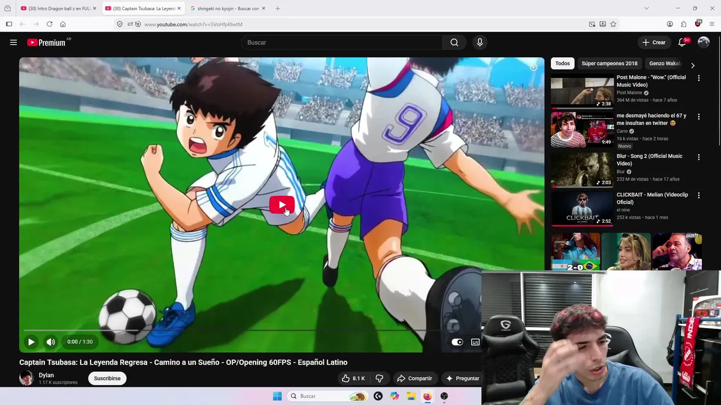Image resolution: width=721 pixels, height=405 pixels.
Task: Open the Preguntar AI button
Action: [462, 379]
